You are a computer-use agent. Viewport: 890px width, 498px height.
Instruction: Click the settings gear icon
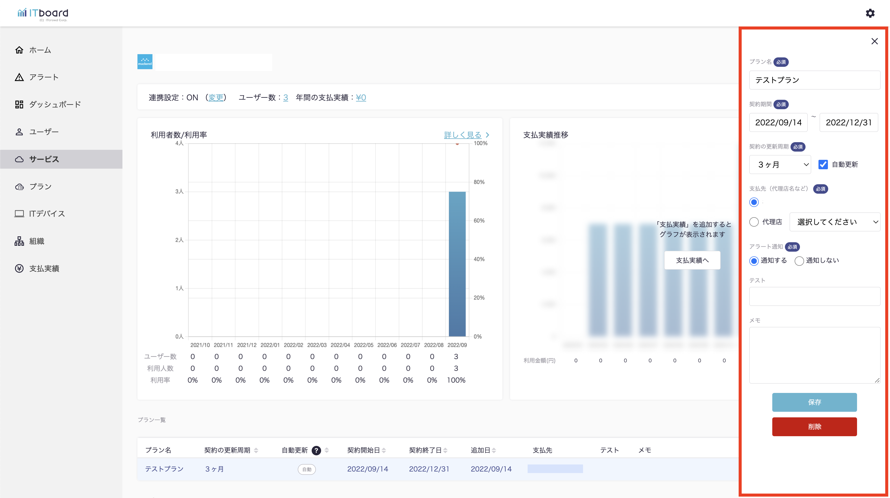point(870,13)
